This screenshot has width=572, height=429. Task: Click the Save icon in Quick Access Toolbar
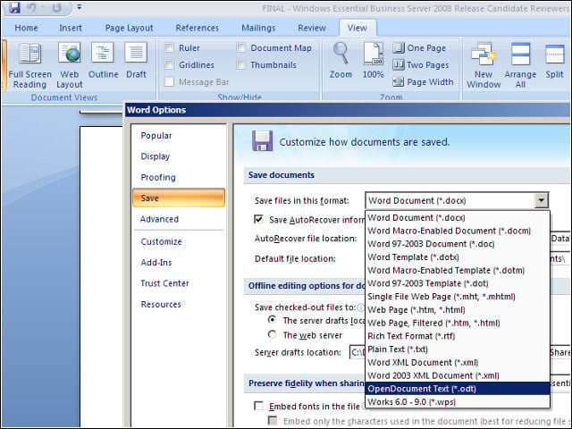tap(14, 7)
